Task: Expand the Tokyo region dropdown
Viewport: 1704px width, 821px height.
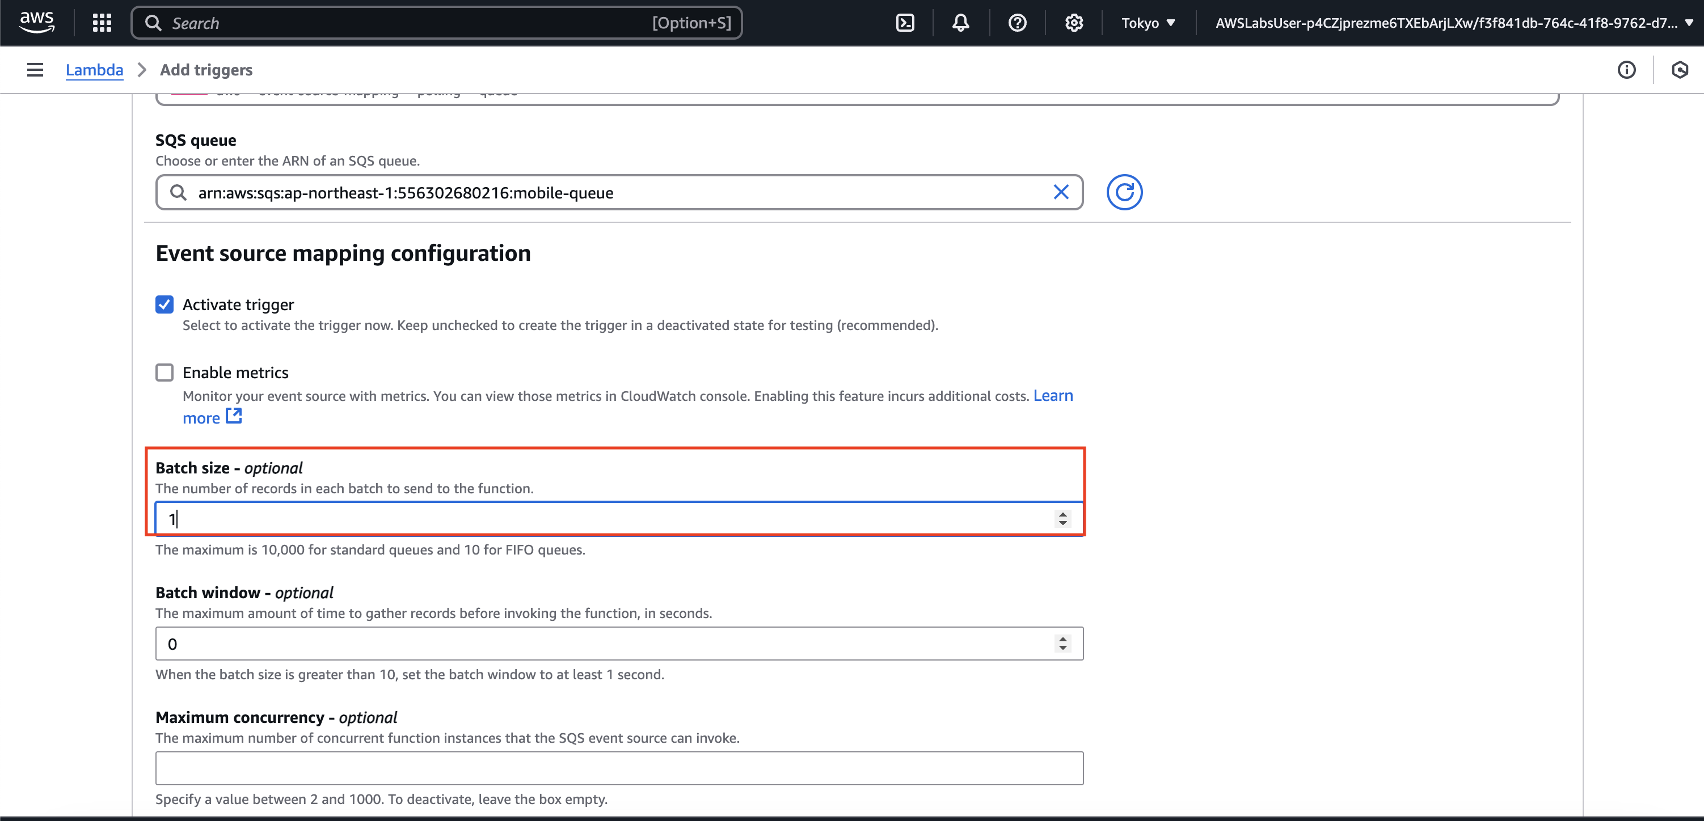Action: point(1148,23)
